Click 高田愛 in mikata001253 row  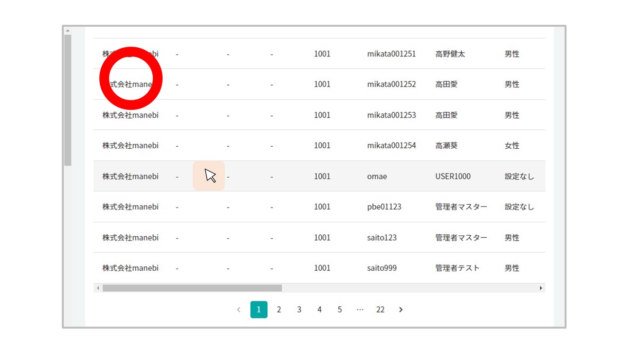446,115
